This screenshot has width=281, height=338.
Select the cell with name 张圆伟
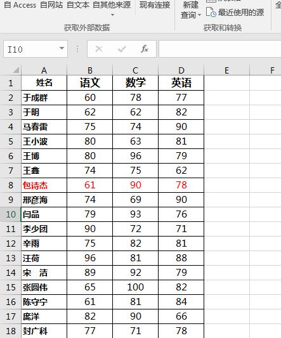(44, 287)
